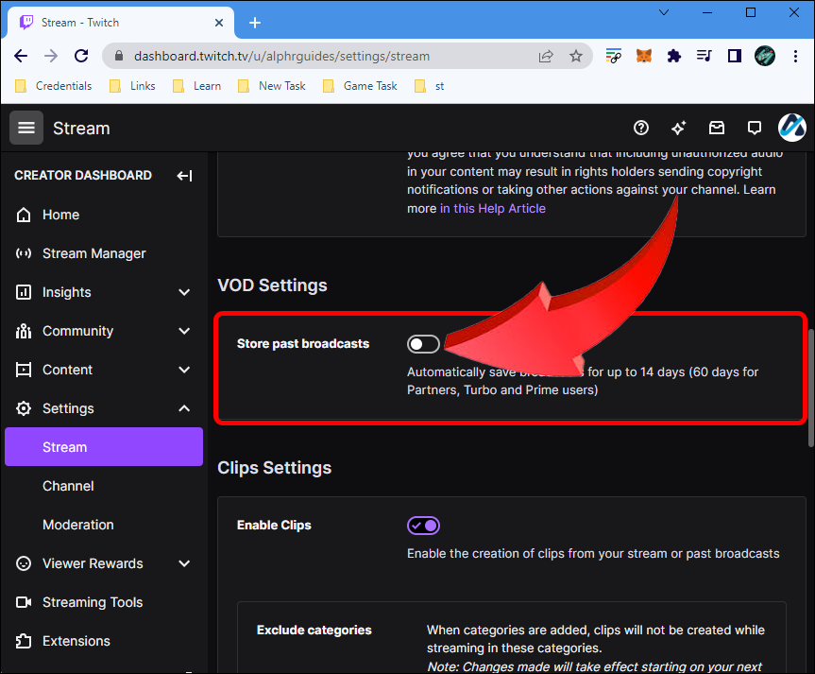Expand the Insights section chevron
Image resolution: width=815 pixels, height=674 pixels.
click(184, 292)
